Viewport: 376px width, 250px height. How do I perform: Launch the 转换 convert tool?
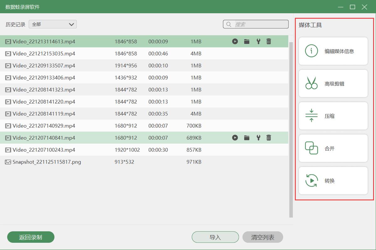(333, 181)
